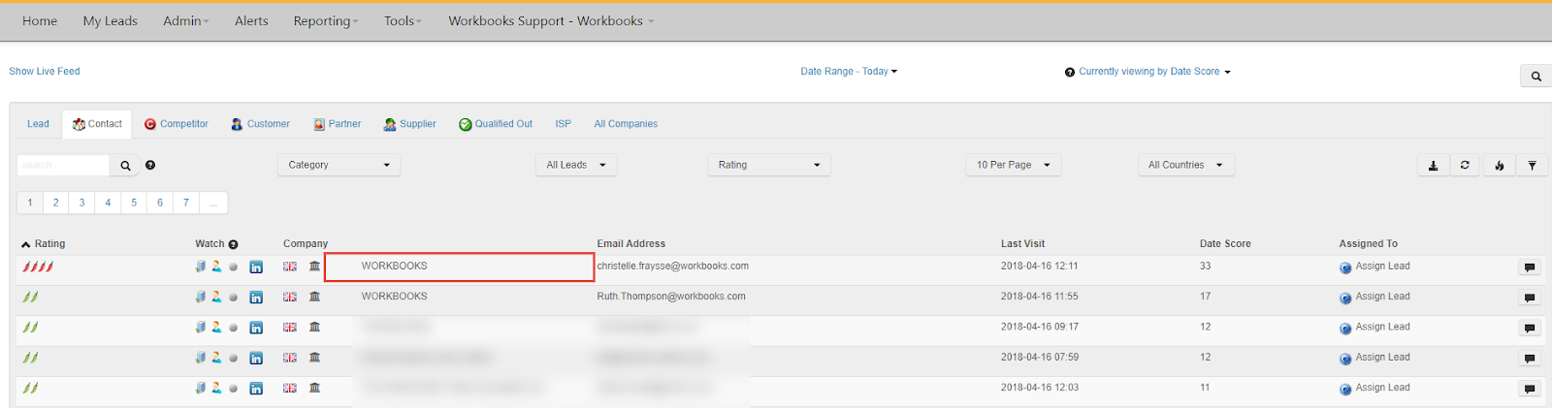
Task: Click comment icon for the 07:59 visit row
Action: 1530,359
